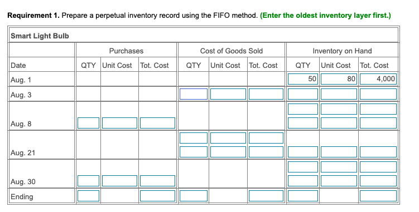The height and width of the screenshot is (212, 419).
Task: Click the Aug. 21 second-layer COGS QTY field
Action: [194, 152]
